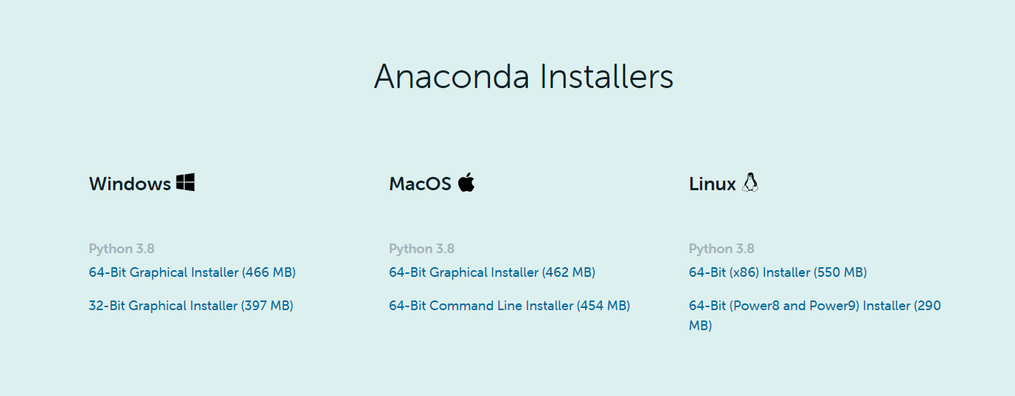The image size is (1015, 396).
Task: Click the Apple logo next to MacOS
Action: (466, 182)
